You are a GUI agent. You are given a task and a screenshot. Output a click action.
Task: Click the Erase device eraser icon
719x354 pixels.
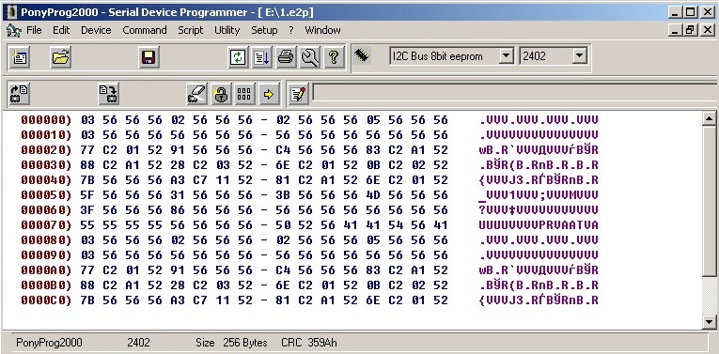(x=196, y=94)
